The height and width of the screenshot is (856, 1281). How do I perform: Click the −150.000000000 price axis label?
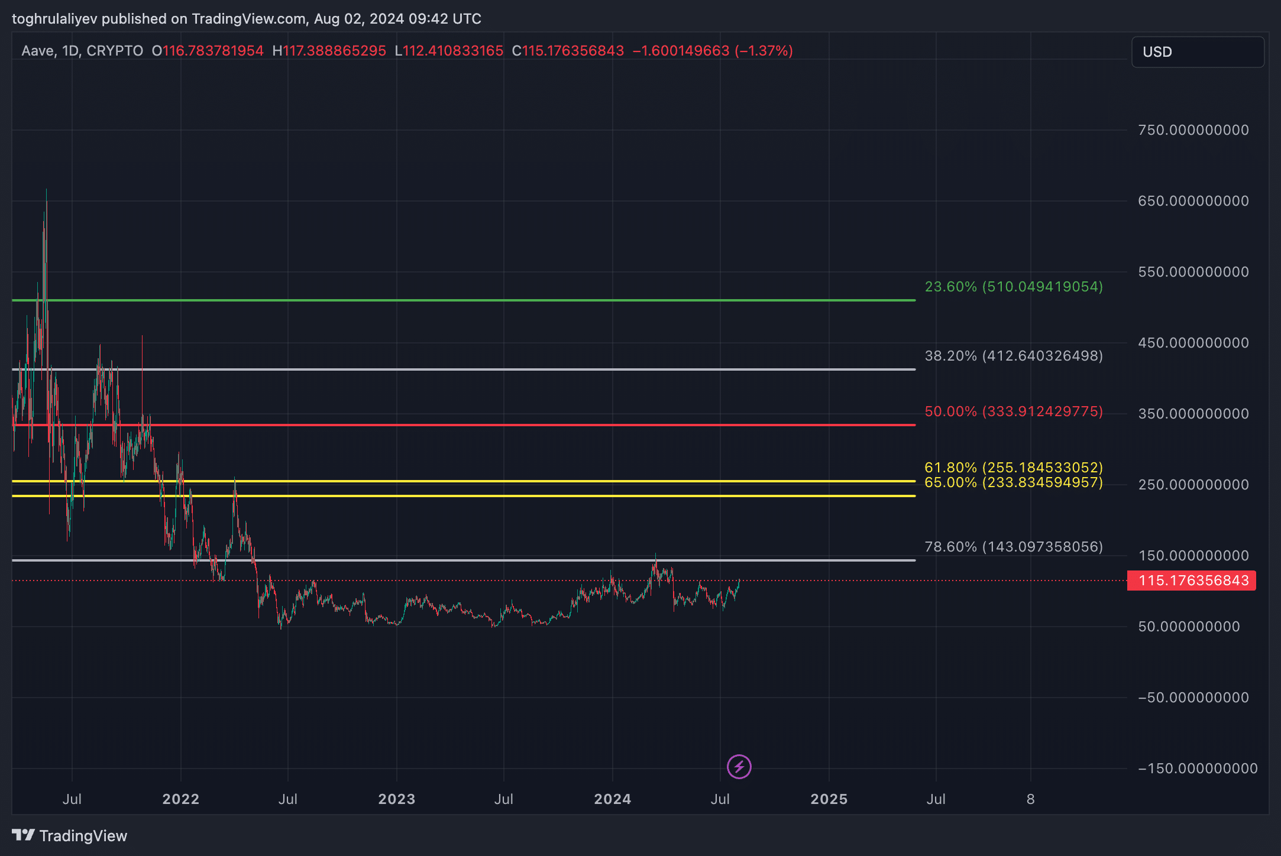pos(1198,769)
